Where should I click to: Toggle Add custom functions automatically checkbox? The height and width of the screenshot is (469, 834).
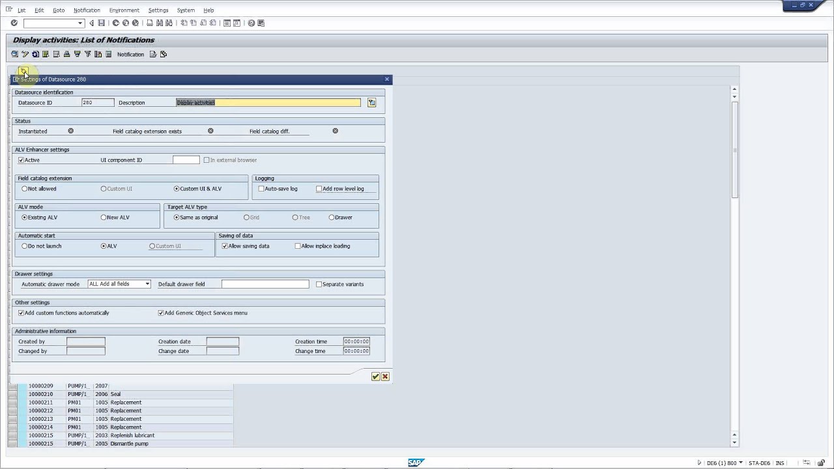[21, 313]
